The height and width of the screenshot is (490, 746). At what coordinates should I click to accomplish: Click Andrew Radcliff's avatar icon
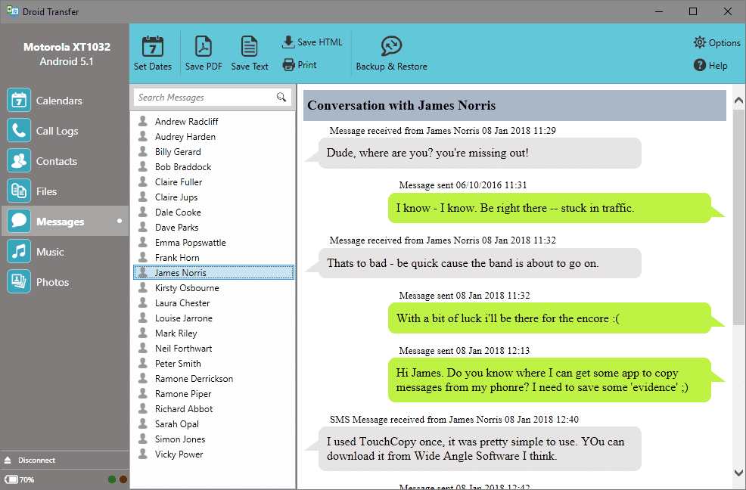pyautogui.click(x=143, y=121)
